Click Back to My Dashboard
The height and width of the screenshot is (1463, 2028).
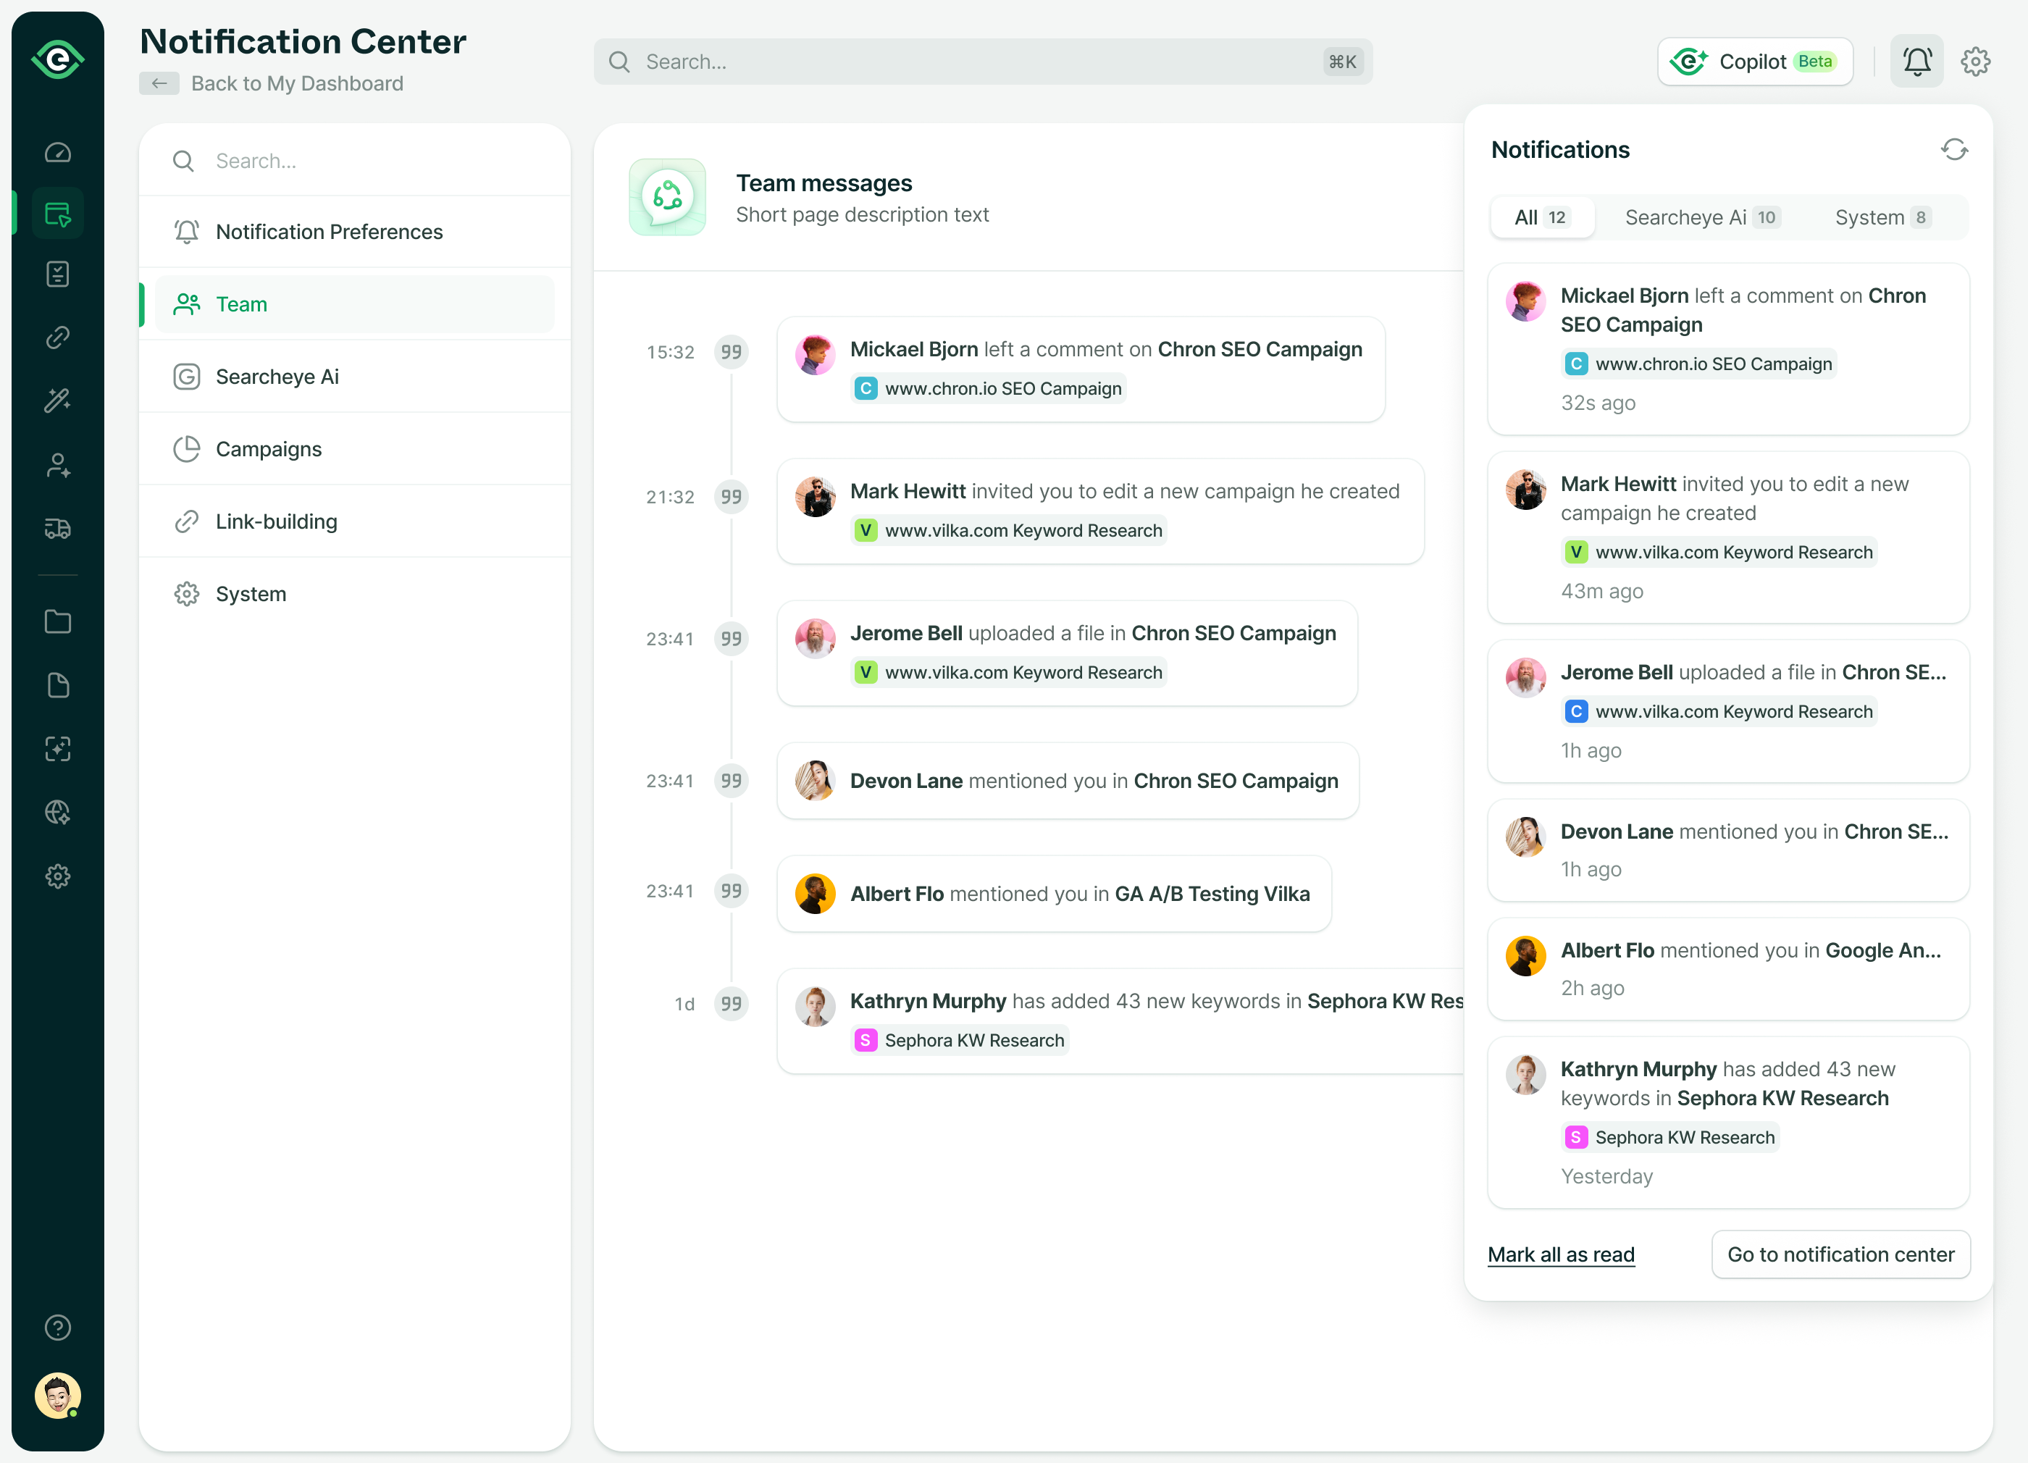(x=297, y=83)
